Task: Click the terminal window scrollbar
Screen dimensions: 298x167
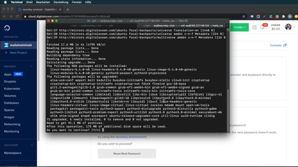Action: [x=228, y=110]
